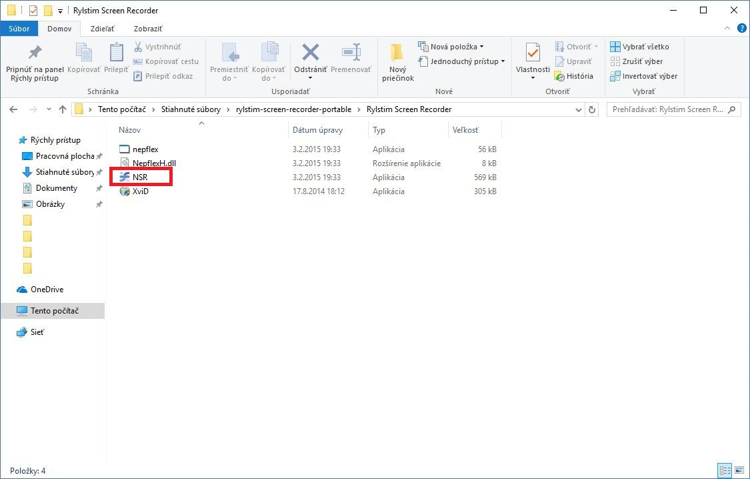Click Tento počítač in address path
The width and height of the screenshot is (750, 479).
tap(122, 109)
